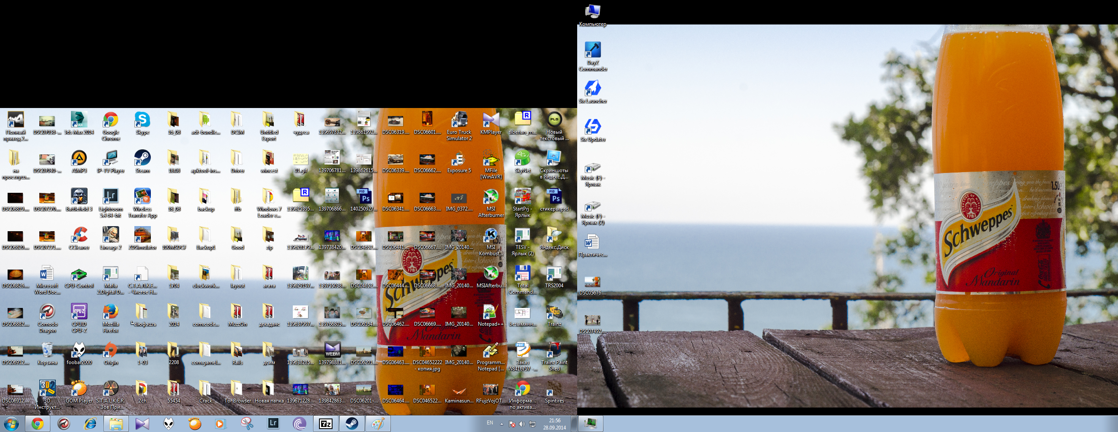The width and height of the screenshot is (1118, 432).
Task: Open the volume control in the tray
Action: [522, 424]
